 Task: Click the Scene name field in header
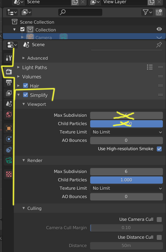(x=48, y=2)
